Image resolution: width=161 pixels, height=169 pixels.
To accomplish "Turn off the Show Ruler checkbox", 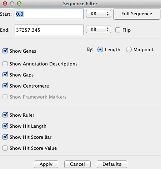I will (5, 115).
